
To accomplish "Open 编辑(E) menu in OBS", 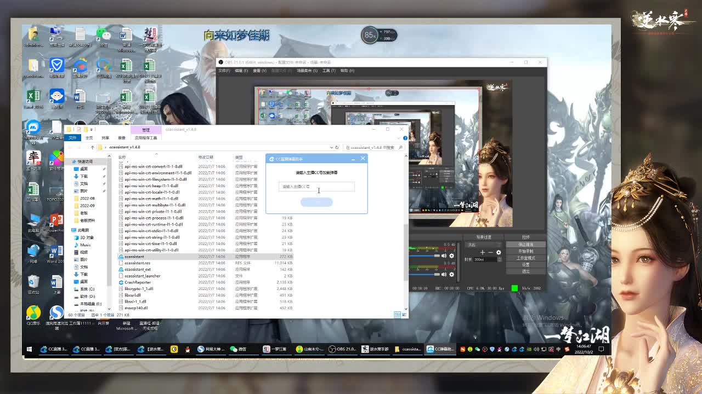I will [x=241, y=71].
